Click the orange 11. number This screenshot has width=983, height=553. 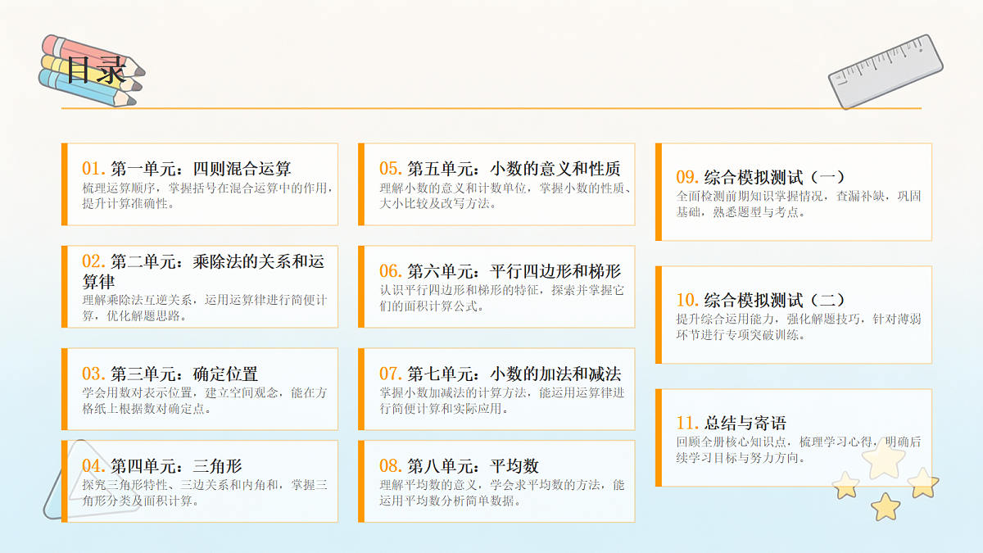coord(688,424)
